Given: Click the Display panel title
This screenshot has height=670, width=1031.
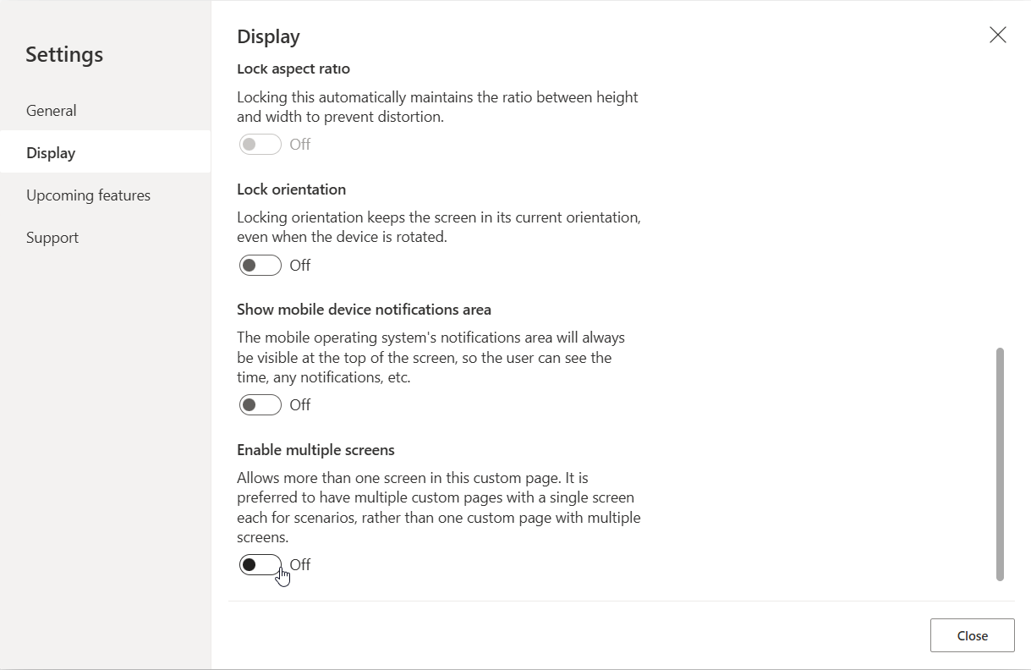Looking at the screenshot, I should pyautogui.click(x=268, y=36).
